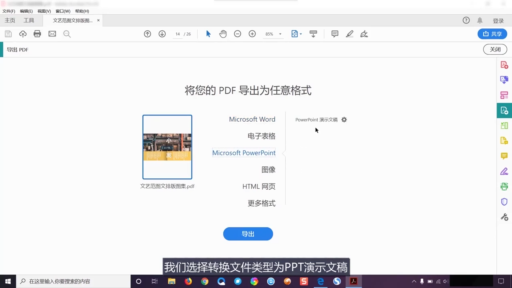Open Combine Files tool in sidebar
The height and width of the screenshot is (288, 512).
pos(504,80)
